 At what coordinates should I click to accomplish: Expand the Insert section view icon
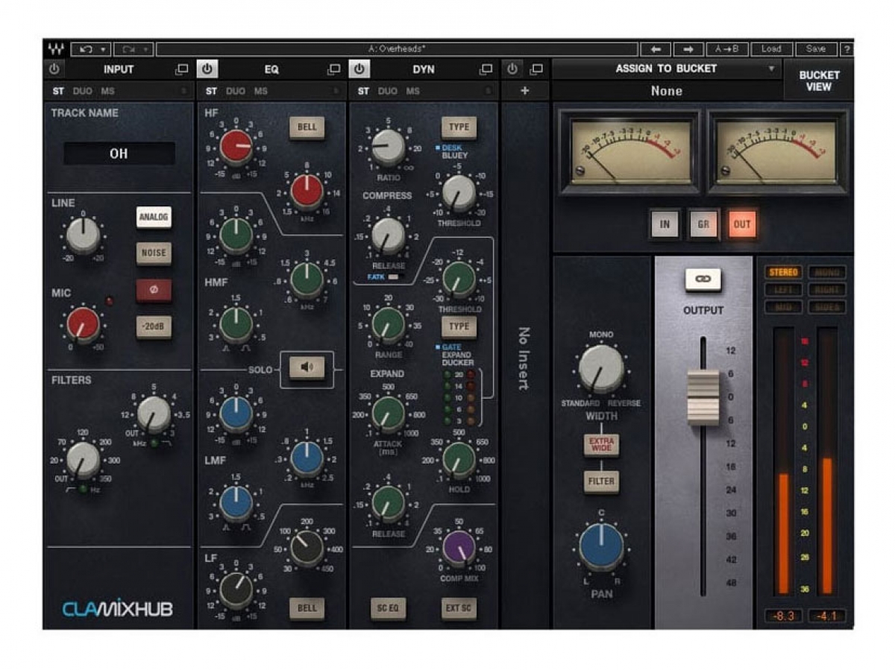click(536, 69)
